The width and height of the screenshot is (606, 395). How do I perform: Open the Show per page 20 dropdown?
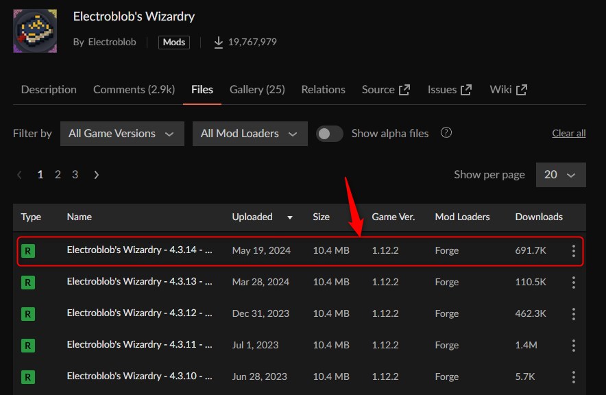(561, 175)
